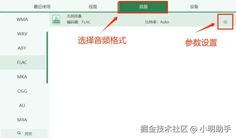Choose WMA format in sidebar
The height and width of the screenshot is (138, 236).
(22, 19)
